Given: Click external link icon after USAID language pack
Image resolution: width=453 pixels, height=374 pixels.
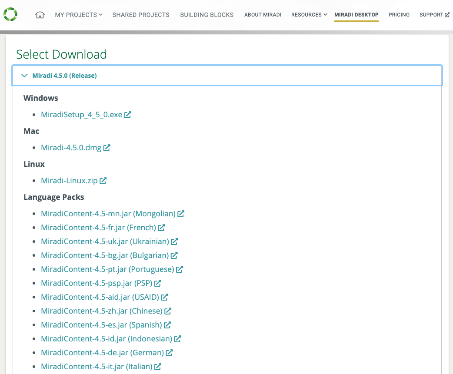Looking at the screenshot, I should (164, 297).
